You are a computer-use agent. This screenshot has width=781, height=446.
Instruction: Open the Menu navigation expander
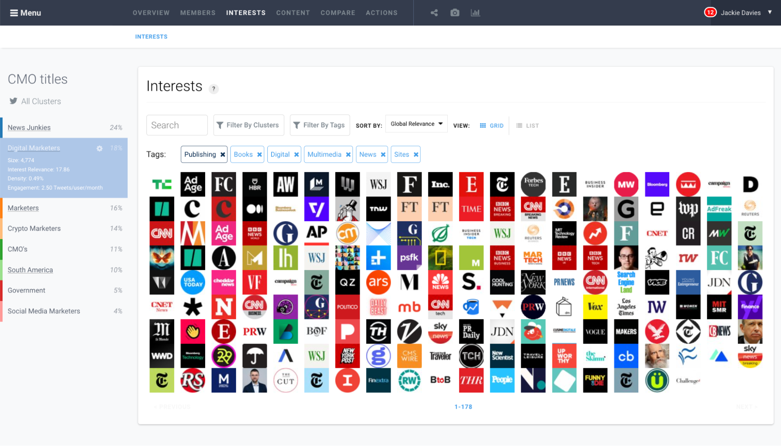click(25, 13)
